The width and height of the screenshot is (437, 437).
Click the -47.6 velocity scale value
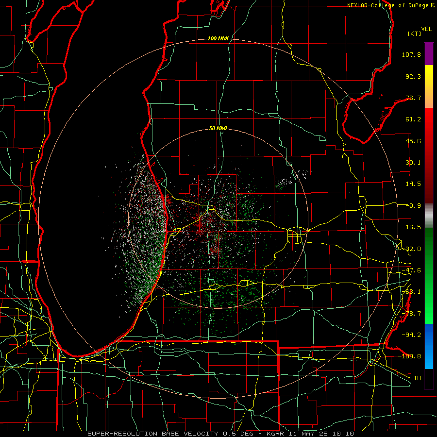click(x=411, y=270)
